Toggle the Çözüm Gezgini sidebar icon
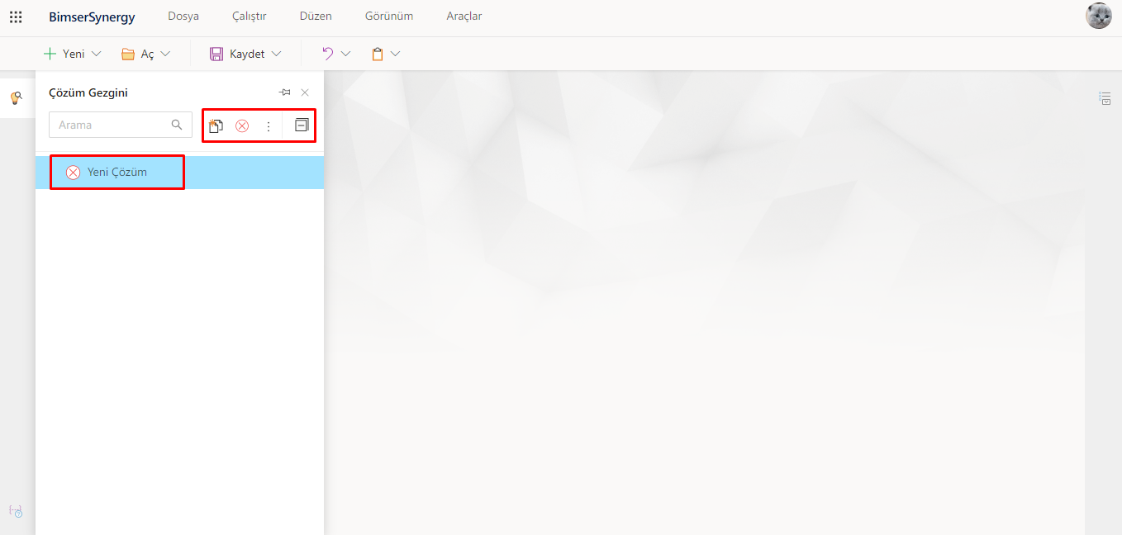Screen dimensions: 1122x535 pos(16,98)
